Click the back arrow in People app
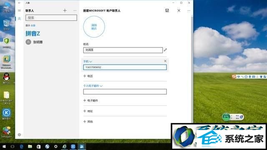 point(20,3)
